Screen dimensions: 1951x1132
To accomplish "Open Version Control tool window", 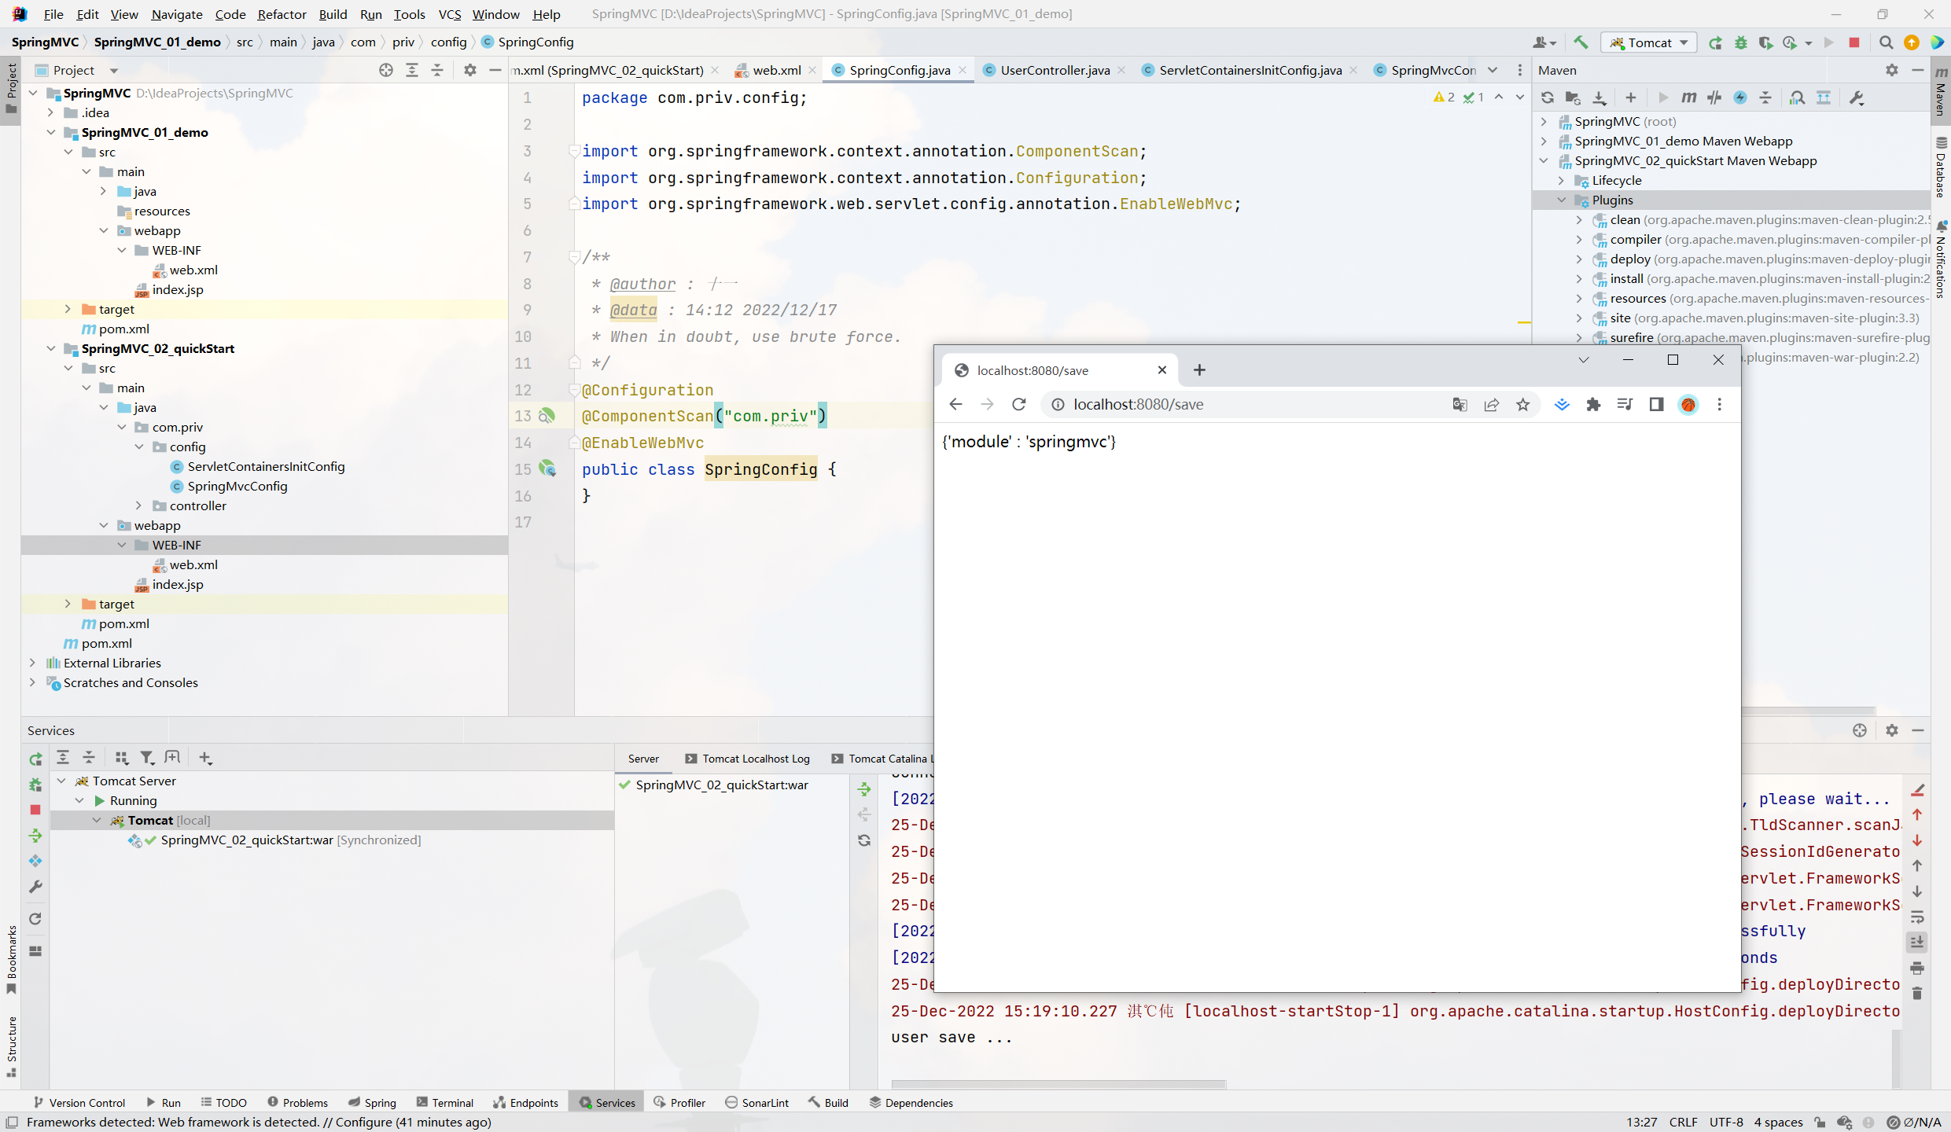I will pos(79,1103).
